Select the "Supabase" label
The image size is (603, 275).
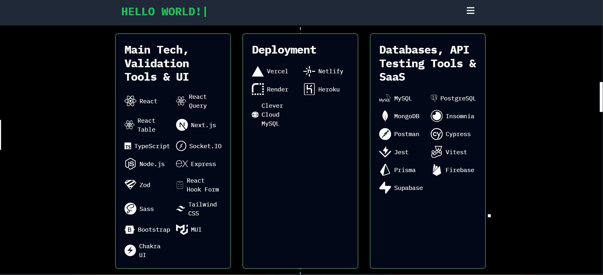click(408, 188)
